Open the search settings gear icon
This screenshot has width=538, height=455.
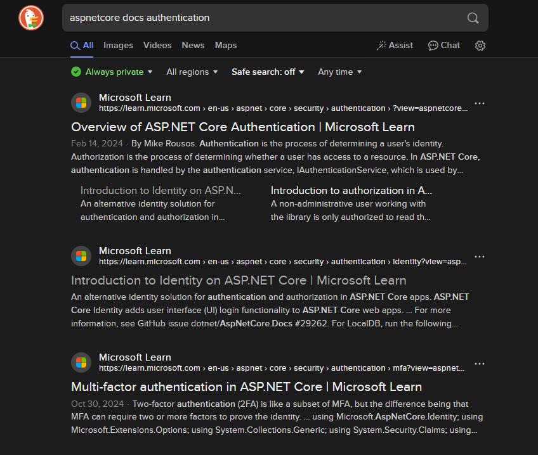click(x=480, y=46)
